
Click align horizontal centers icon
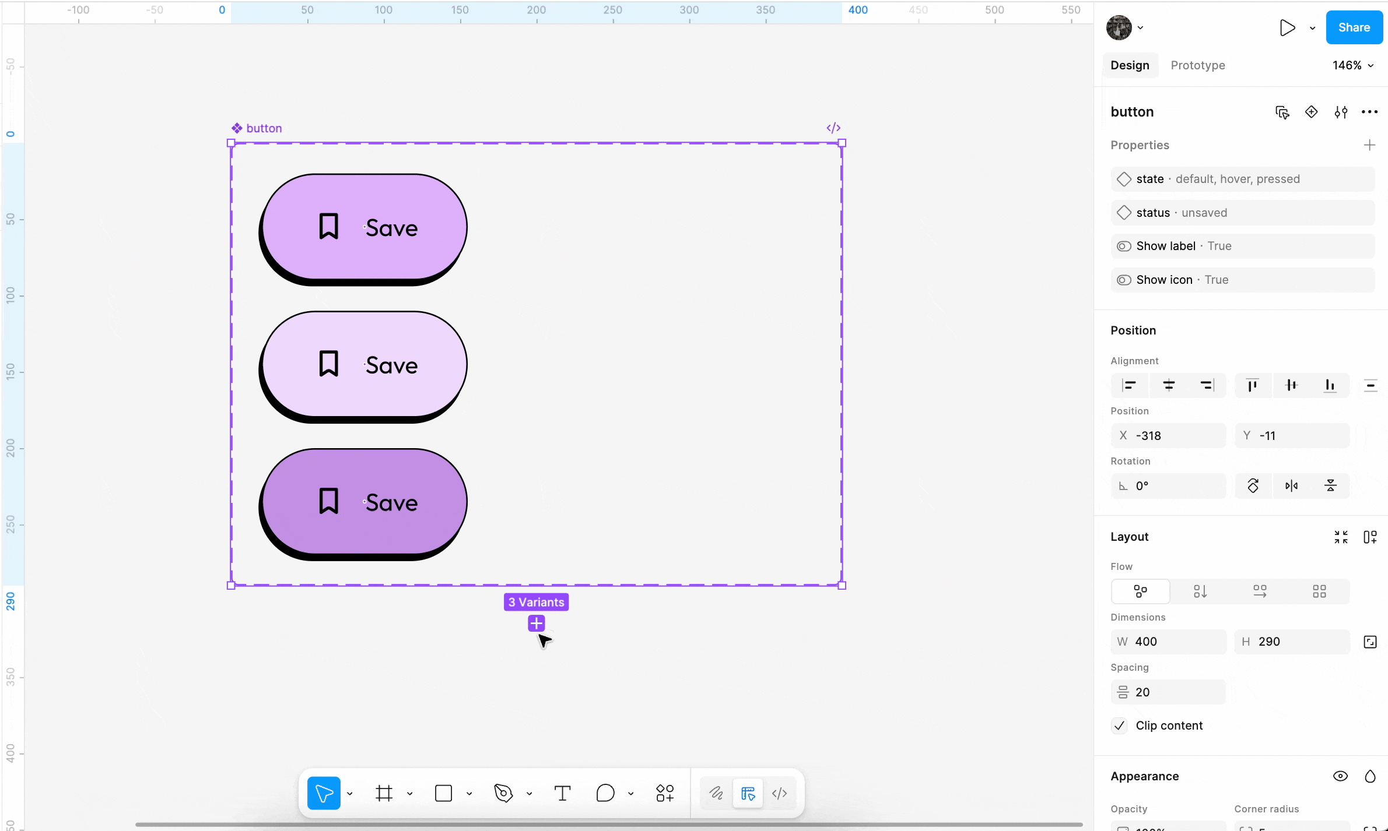(x=1169, y=385)
